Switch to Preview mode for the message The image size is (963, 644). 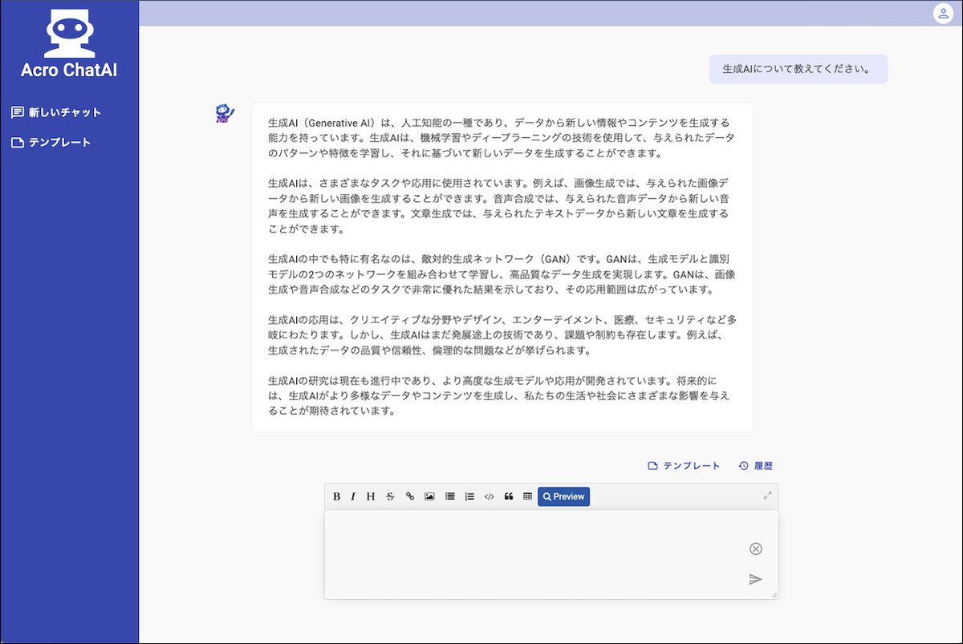point(563,496)
